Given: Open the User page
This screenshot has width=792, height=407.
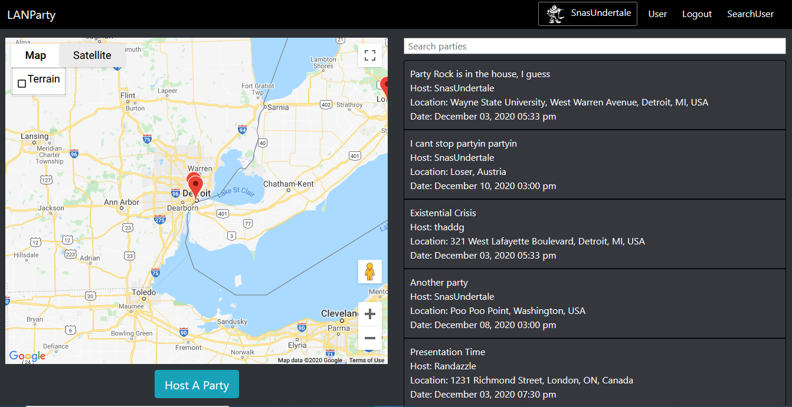Looking at the screenshot, I should (x=657, y=14).
